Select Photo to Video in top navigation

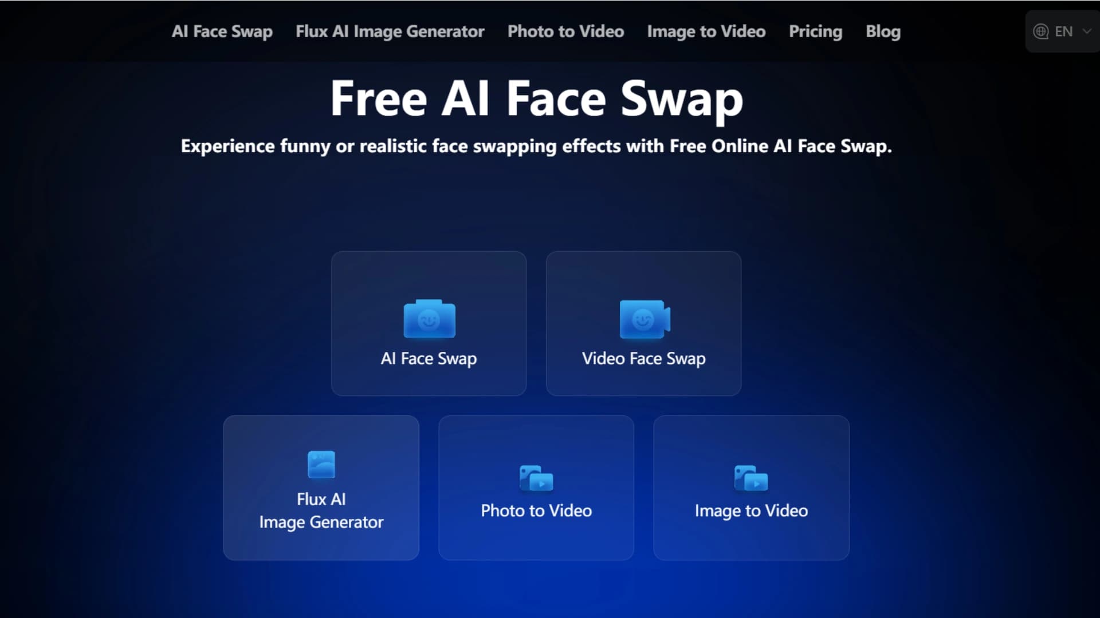click(566, 31)
